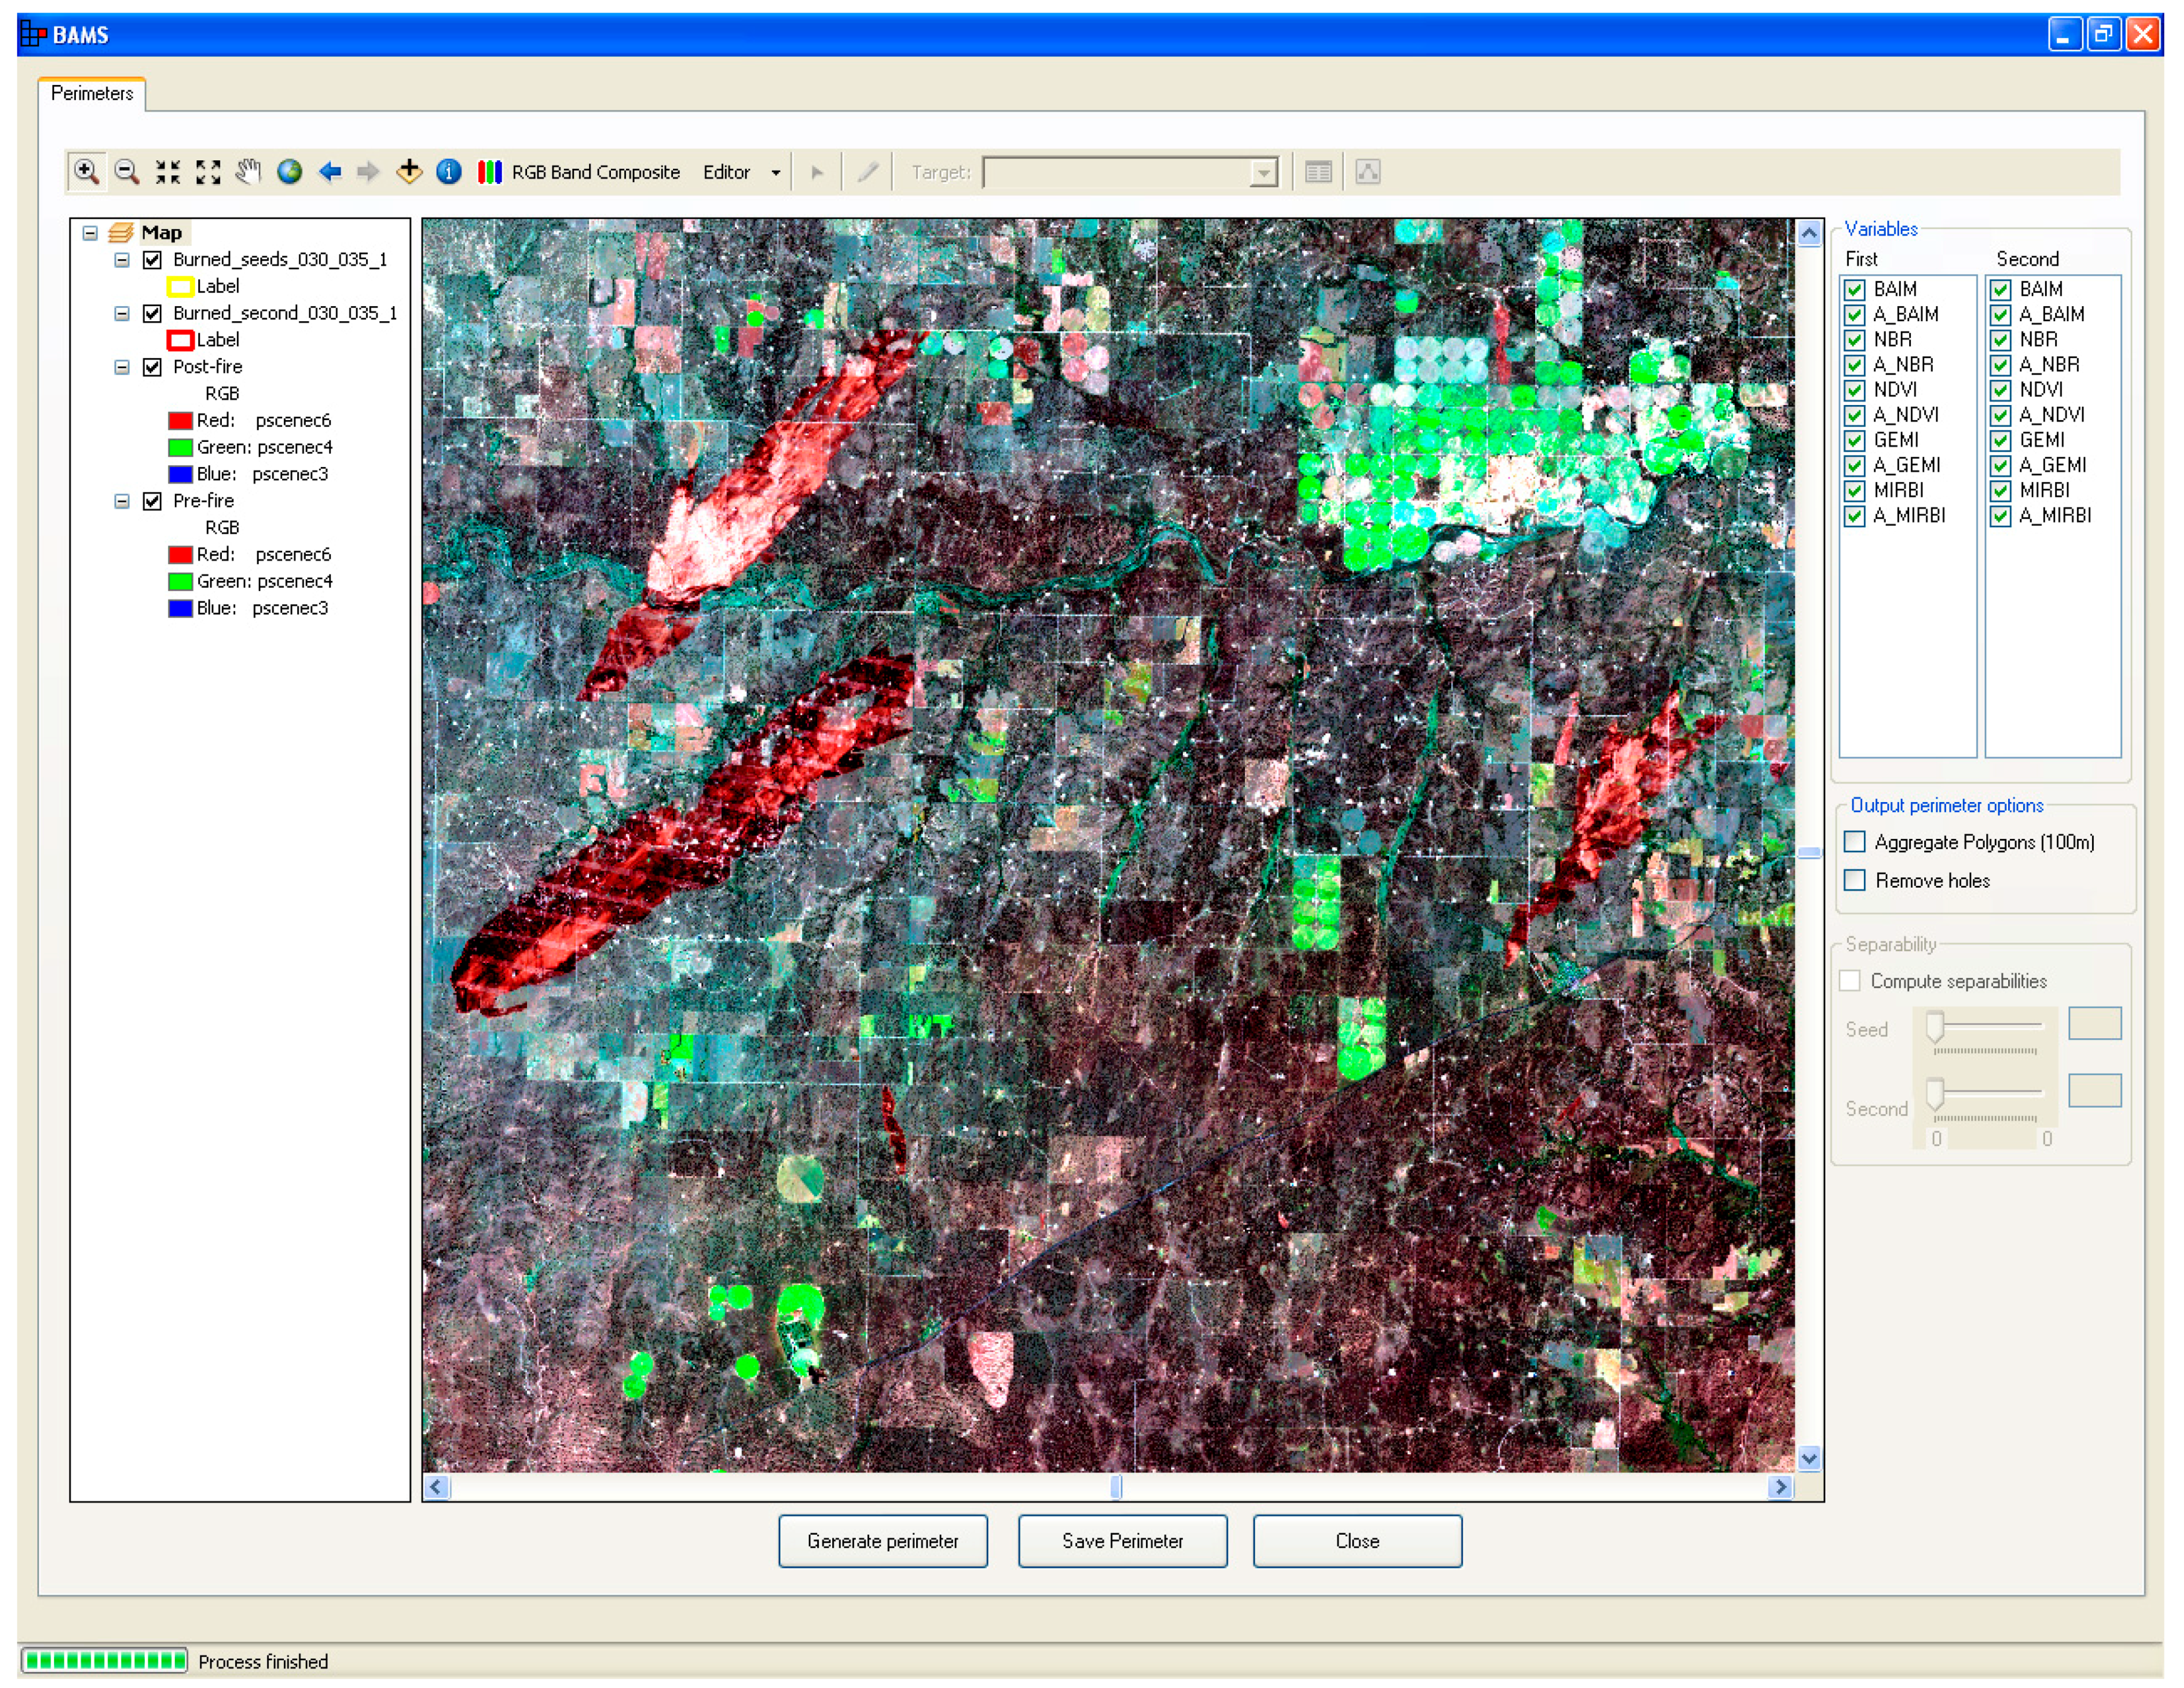Click Post-fire Red band swatch
The height and width of the screenshot is (1688, 2184).
coord(180,421)
